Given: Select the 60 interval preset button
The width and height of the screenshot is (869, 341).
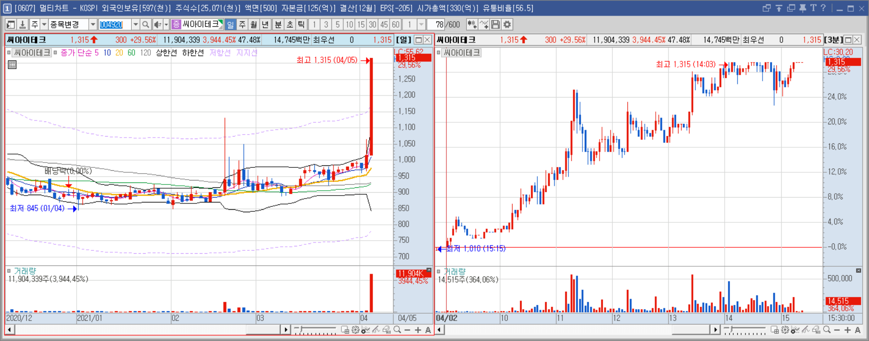Looking at the screenshot, I should (x=395, y=24).
